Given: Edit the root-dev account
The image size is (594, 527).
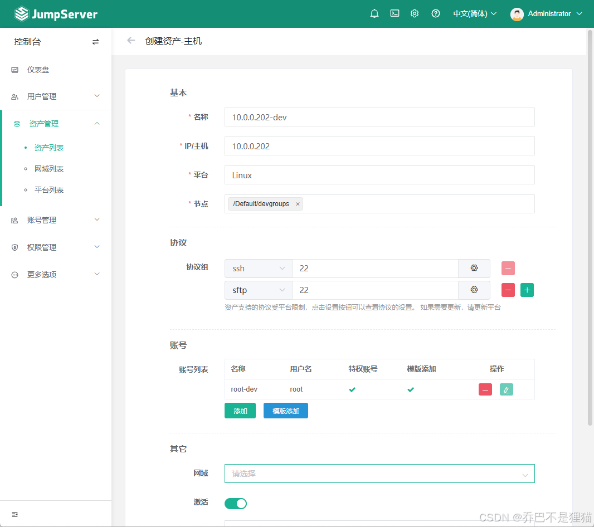Looking at the screenshot, I should click(x=507, y=389).
